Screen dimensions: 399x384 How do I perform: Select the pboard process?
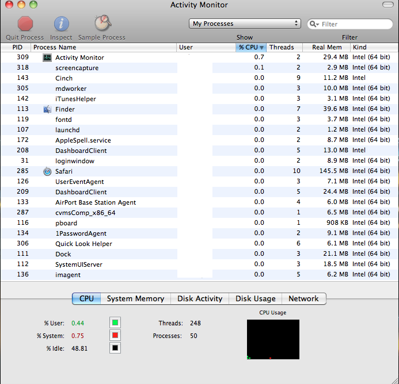coord(199,223)
